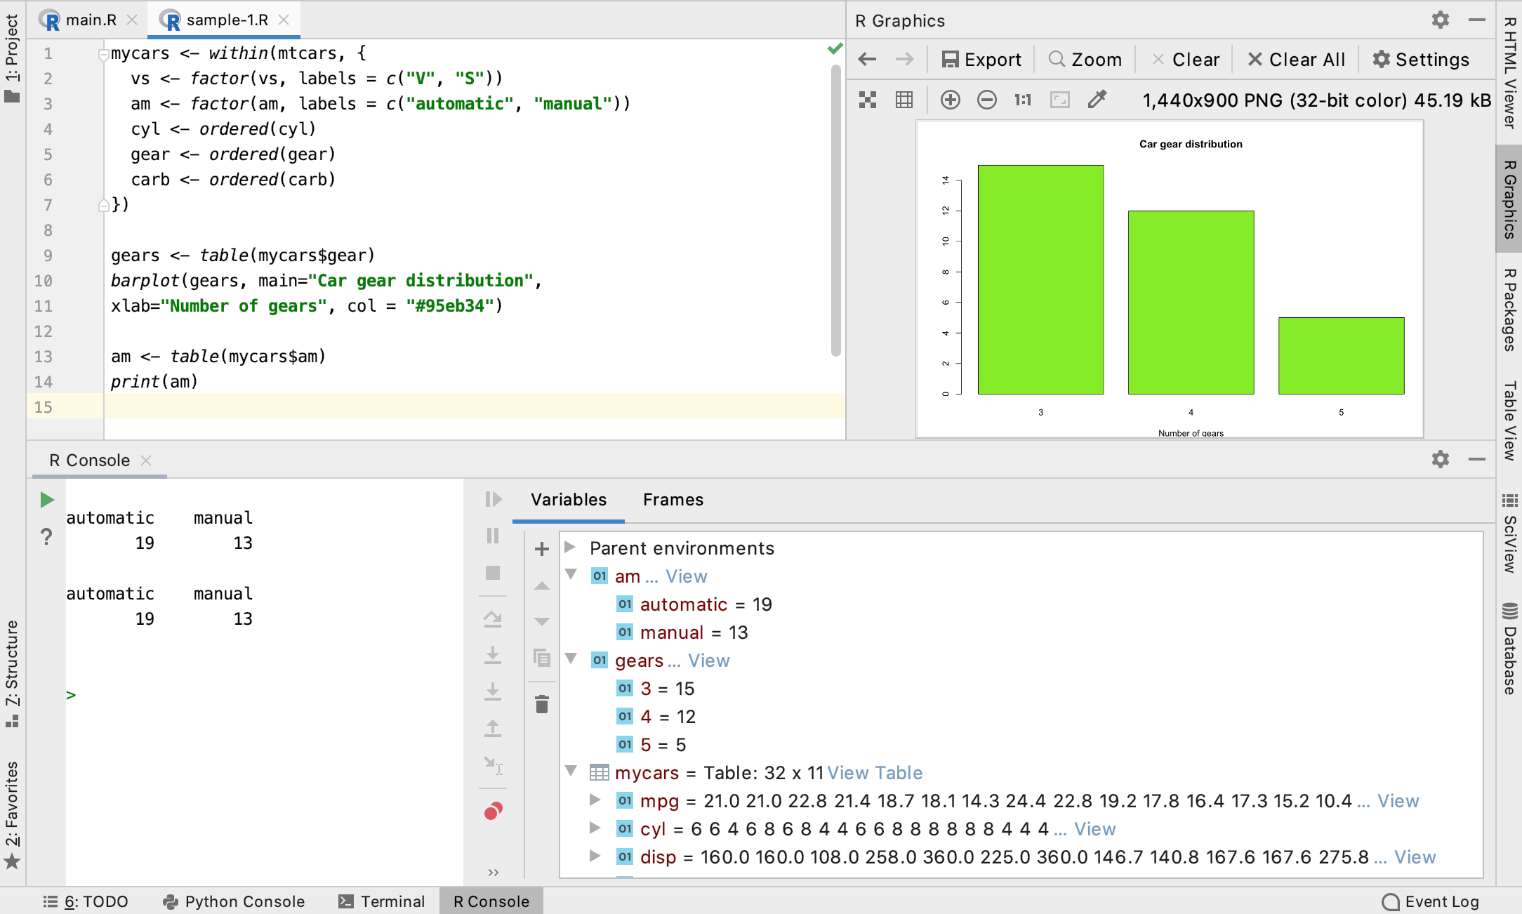Click the duplicate watch icon
The image size is (1522, 914).
[x=541, y=658]
